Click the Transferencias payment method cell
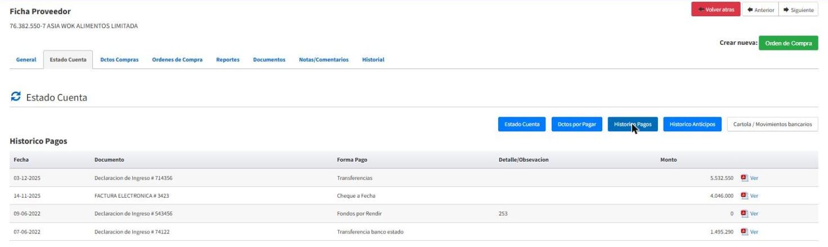The width and height of the screenshot is (828, 247). 355,178
